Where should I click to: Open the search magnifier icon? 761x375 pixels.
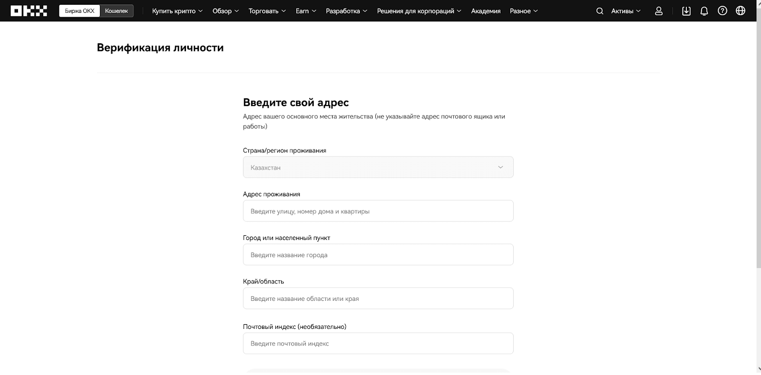[x=600, y=11]
